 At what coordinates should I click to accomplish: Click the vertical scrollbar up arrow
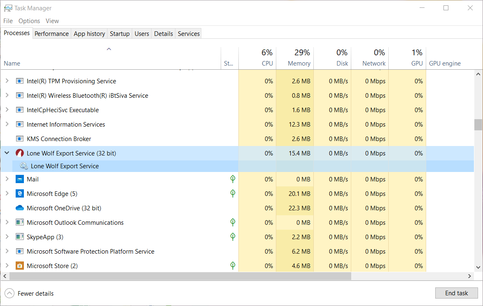tap(478, 74)
